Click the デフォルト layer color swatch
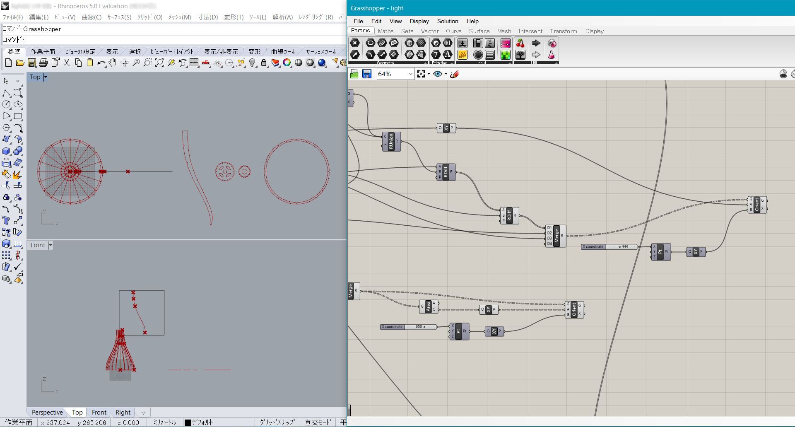The height and width of the screenshot is (427, 795). click(188, 422)
